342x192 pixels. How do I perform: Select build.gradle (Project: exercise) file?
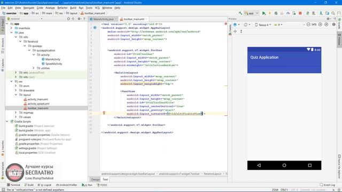pos(34,126)
